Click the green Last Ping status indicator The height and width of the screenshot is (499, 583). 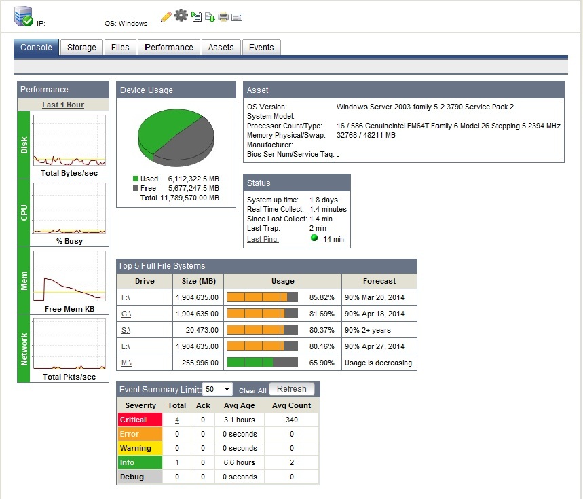(314, 238)
